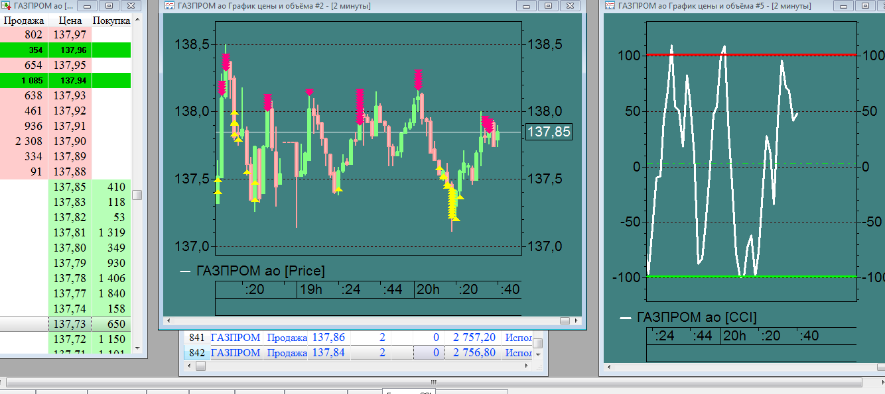The image size is (885, 394).
Task: Click the 19h label on price chart time axis
Action: coord(311,289)
